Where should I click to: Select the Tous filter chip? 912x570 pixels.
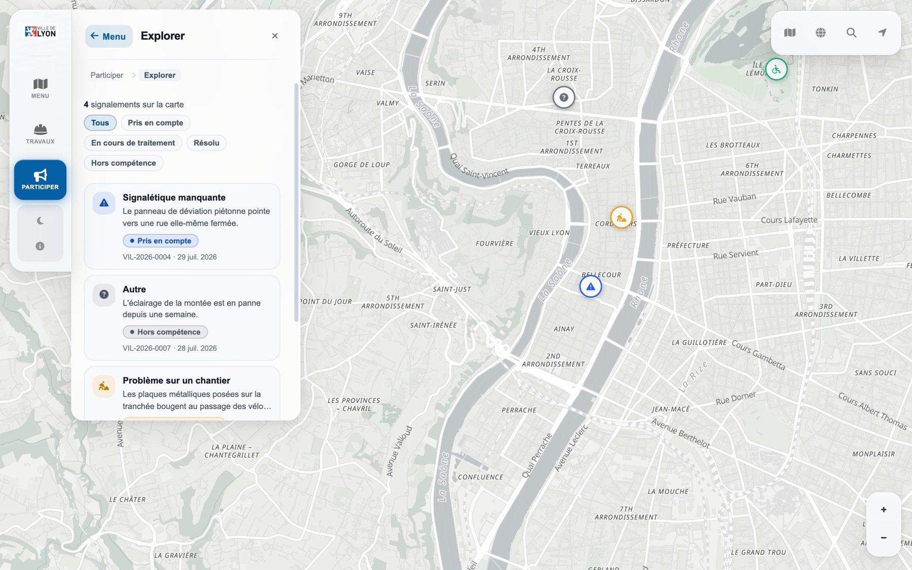100,123
